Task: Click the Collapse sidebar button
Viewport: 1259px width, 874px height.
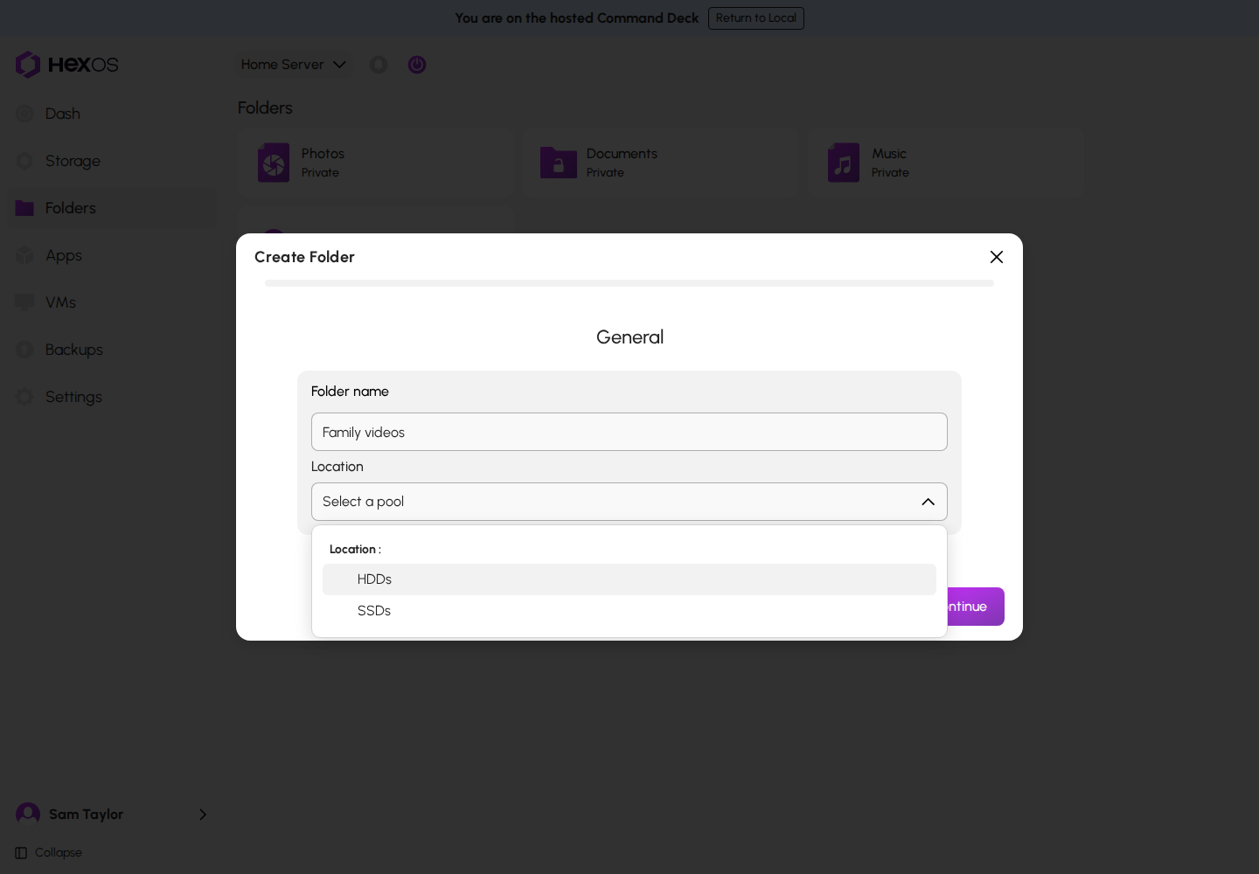Action: point(49,853)
